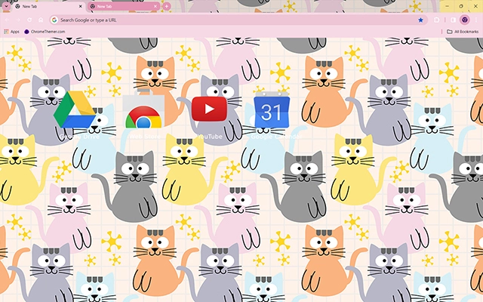Screen dimensions: 483x302
Task: Close the second New Tab
Action: [x=155, y=6]
